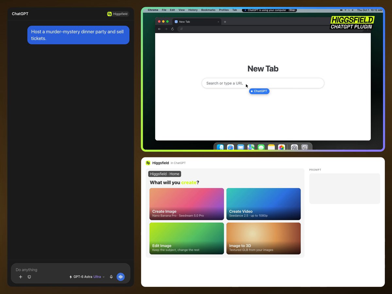The height and width of the screenshot is (294, 392).
Task: Open the View menu
Action: tap(182, 10)
